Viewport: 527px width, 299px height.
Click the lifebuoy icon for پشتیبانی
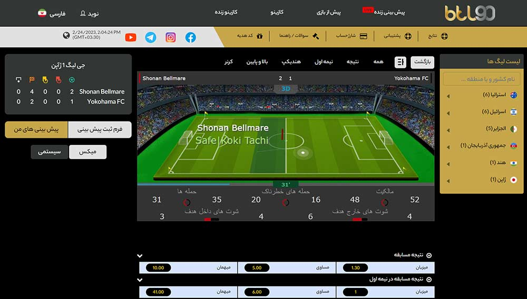[408, 36]
